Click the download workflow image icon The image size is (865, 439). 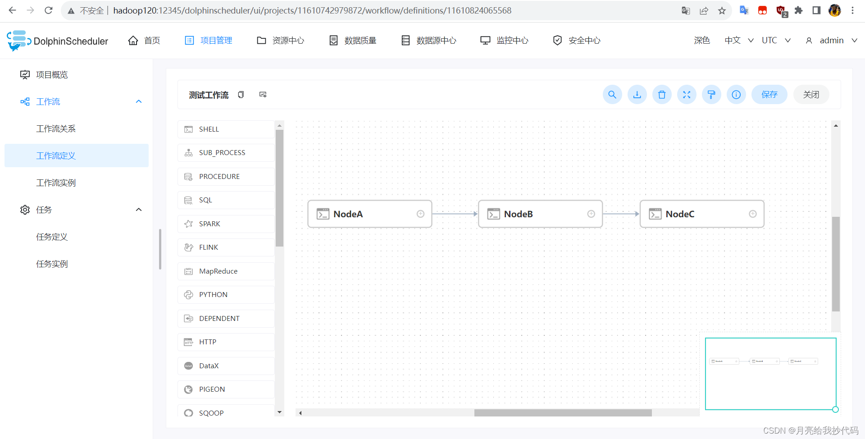(637, 95)
